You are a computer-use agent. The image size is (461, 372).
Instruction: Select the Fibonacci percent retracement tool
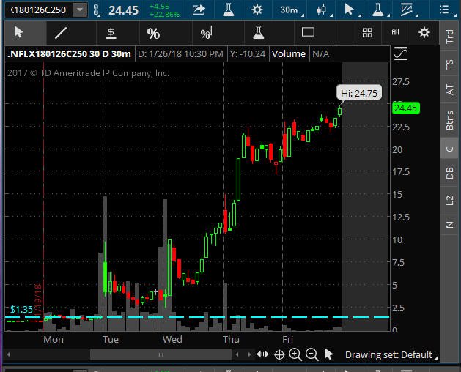pos(206,33)
